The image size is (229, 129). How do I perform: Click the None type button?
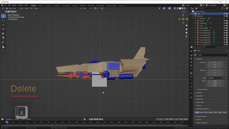point(225,112)
